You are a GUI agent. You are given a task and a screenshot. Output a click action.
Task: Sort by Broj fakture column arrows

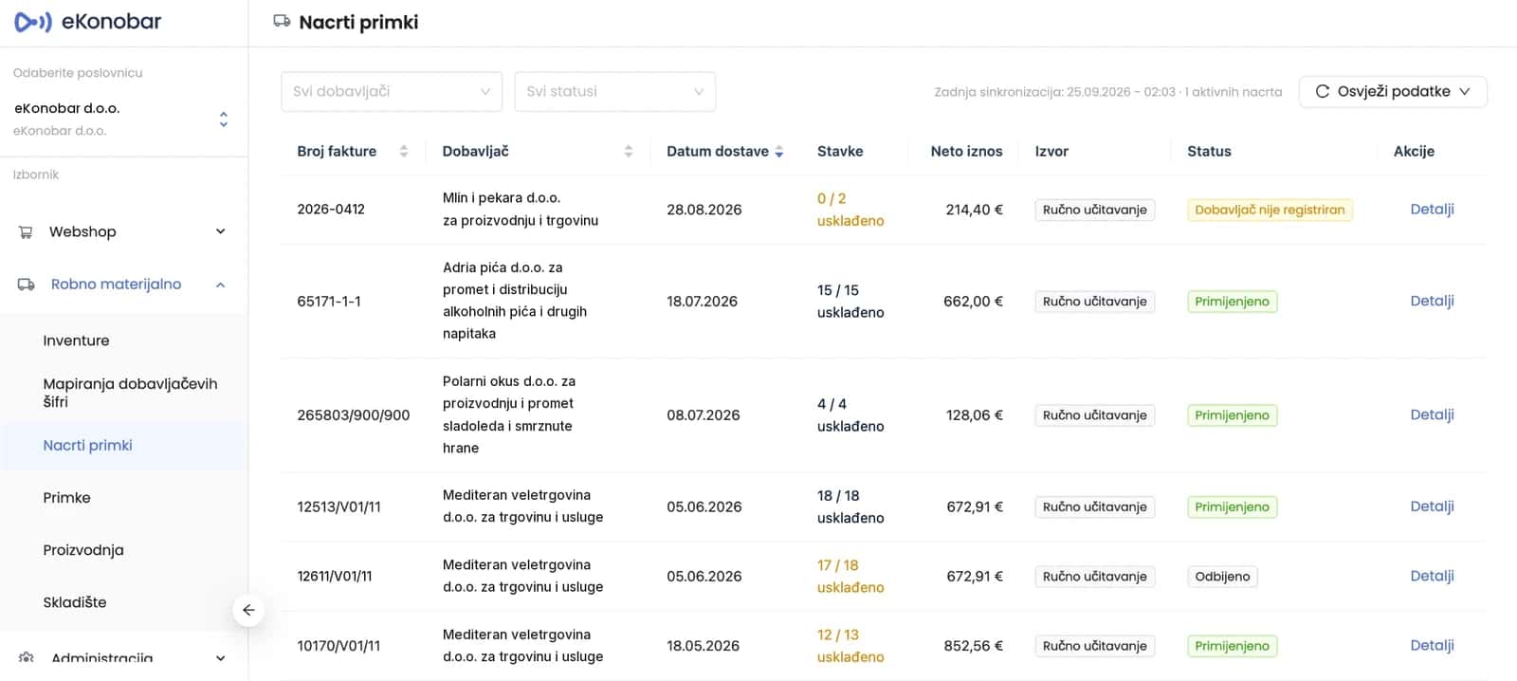pyautogui.click(x=404, y=151)
